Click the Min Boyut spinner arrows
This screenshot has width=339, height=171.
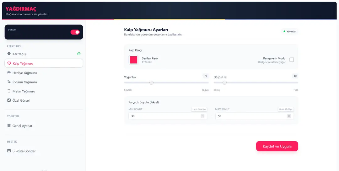[202, 116]
